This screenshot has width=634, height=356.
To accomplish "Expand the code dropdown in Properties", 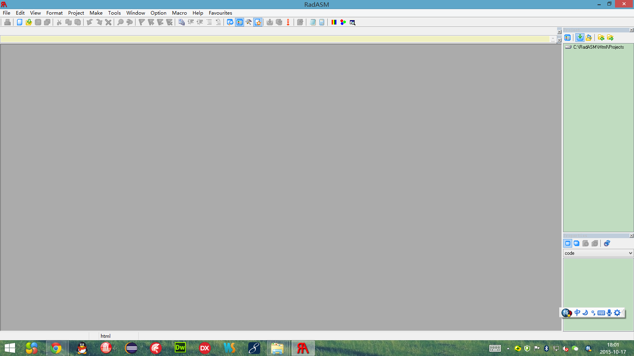I will [x=630, y=253].
